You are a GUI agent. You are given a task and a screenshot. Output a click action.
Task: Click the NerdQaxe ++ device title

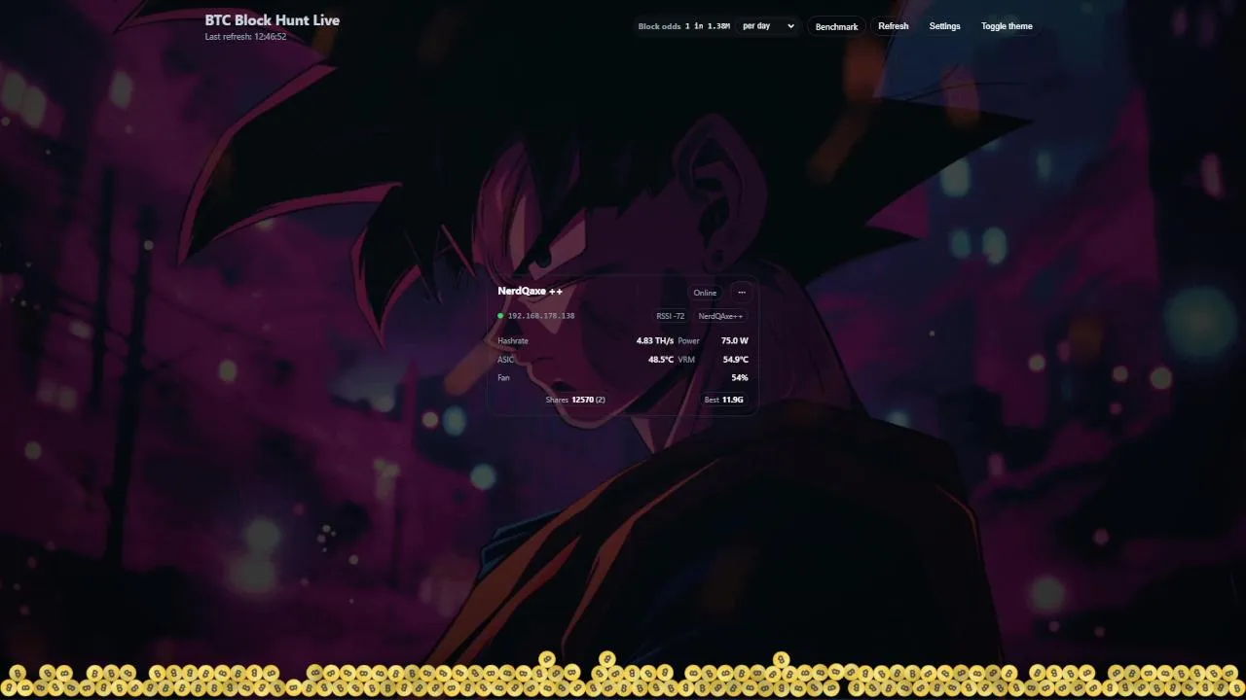coord(530,291)
